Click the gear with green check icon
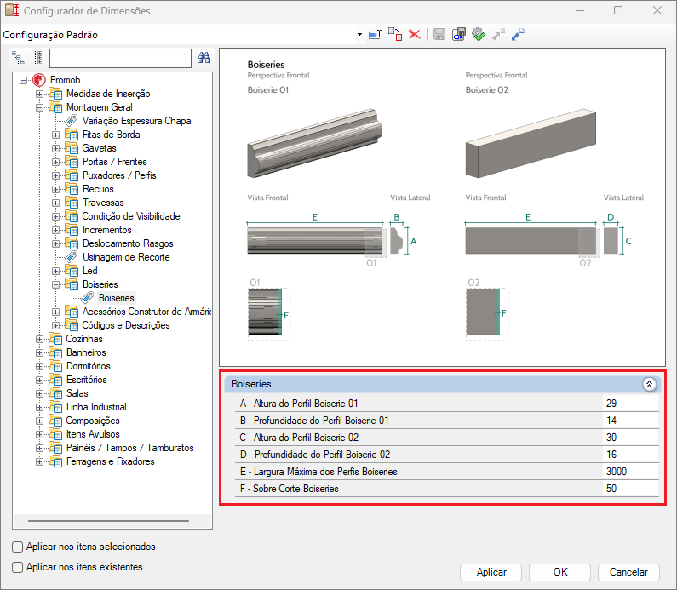 (479, 34)
